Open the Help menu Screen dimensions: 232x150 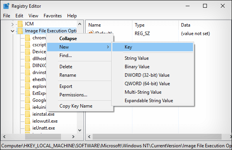tap(72, 16)
